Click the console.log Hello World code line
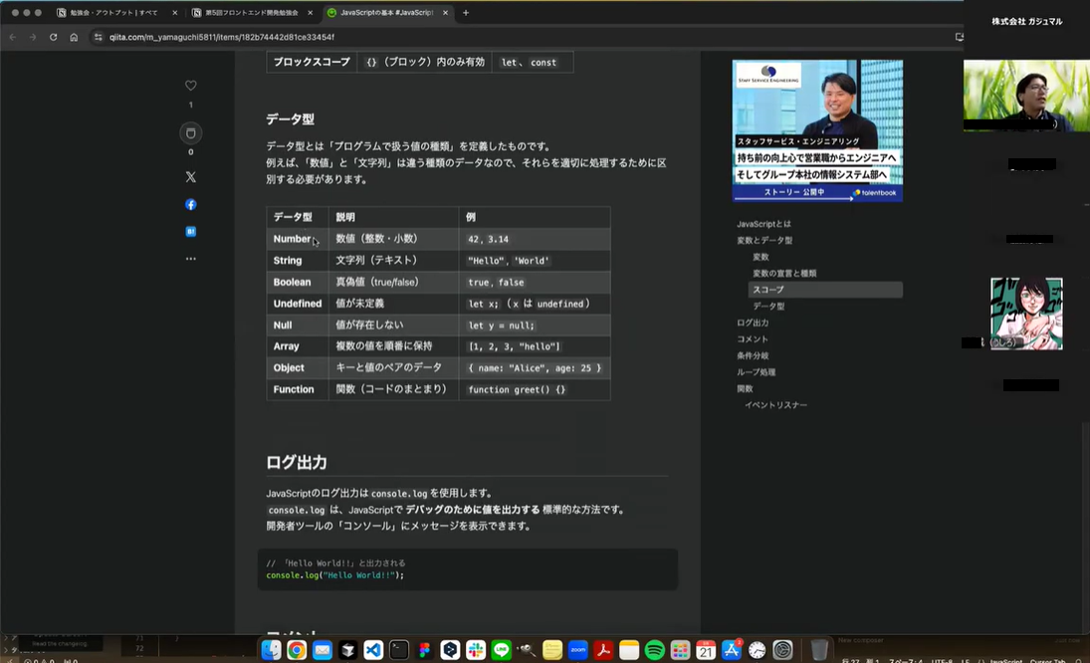This screenshot has width=1090, height=663. click(x=335, y=575)
